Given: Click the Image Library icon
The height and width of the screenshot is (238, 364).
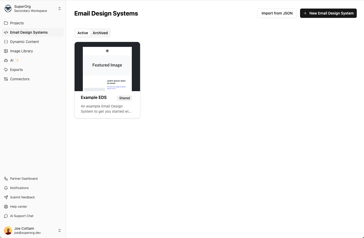Looking at the screenshot, I should point(6,51).
